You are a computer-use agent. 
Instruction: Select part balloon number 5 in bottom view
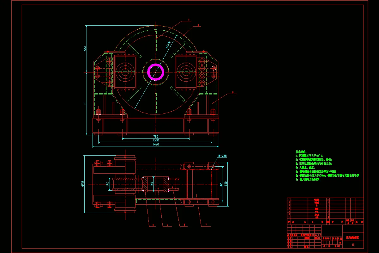coord(166,225)
